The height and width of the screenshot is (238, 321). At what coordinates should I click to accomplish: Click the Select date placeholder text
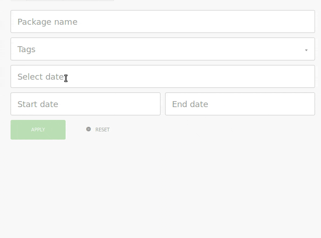click(40, 77)
